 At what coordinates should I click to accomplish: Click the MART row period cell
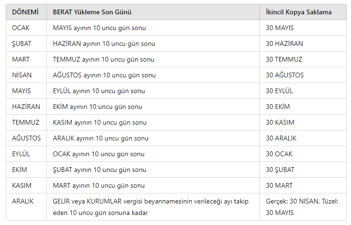coord(26,59)
